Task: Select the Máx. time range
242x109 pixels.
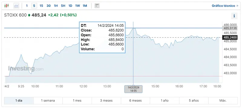Action: 223,101
